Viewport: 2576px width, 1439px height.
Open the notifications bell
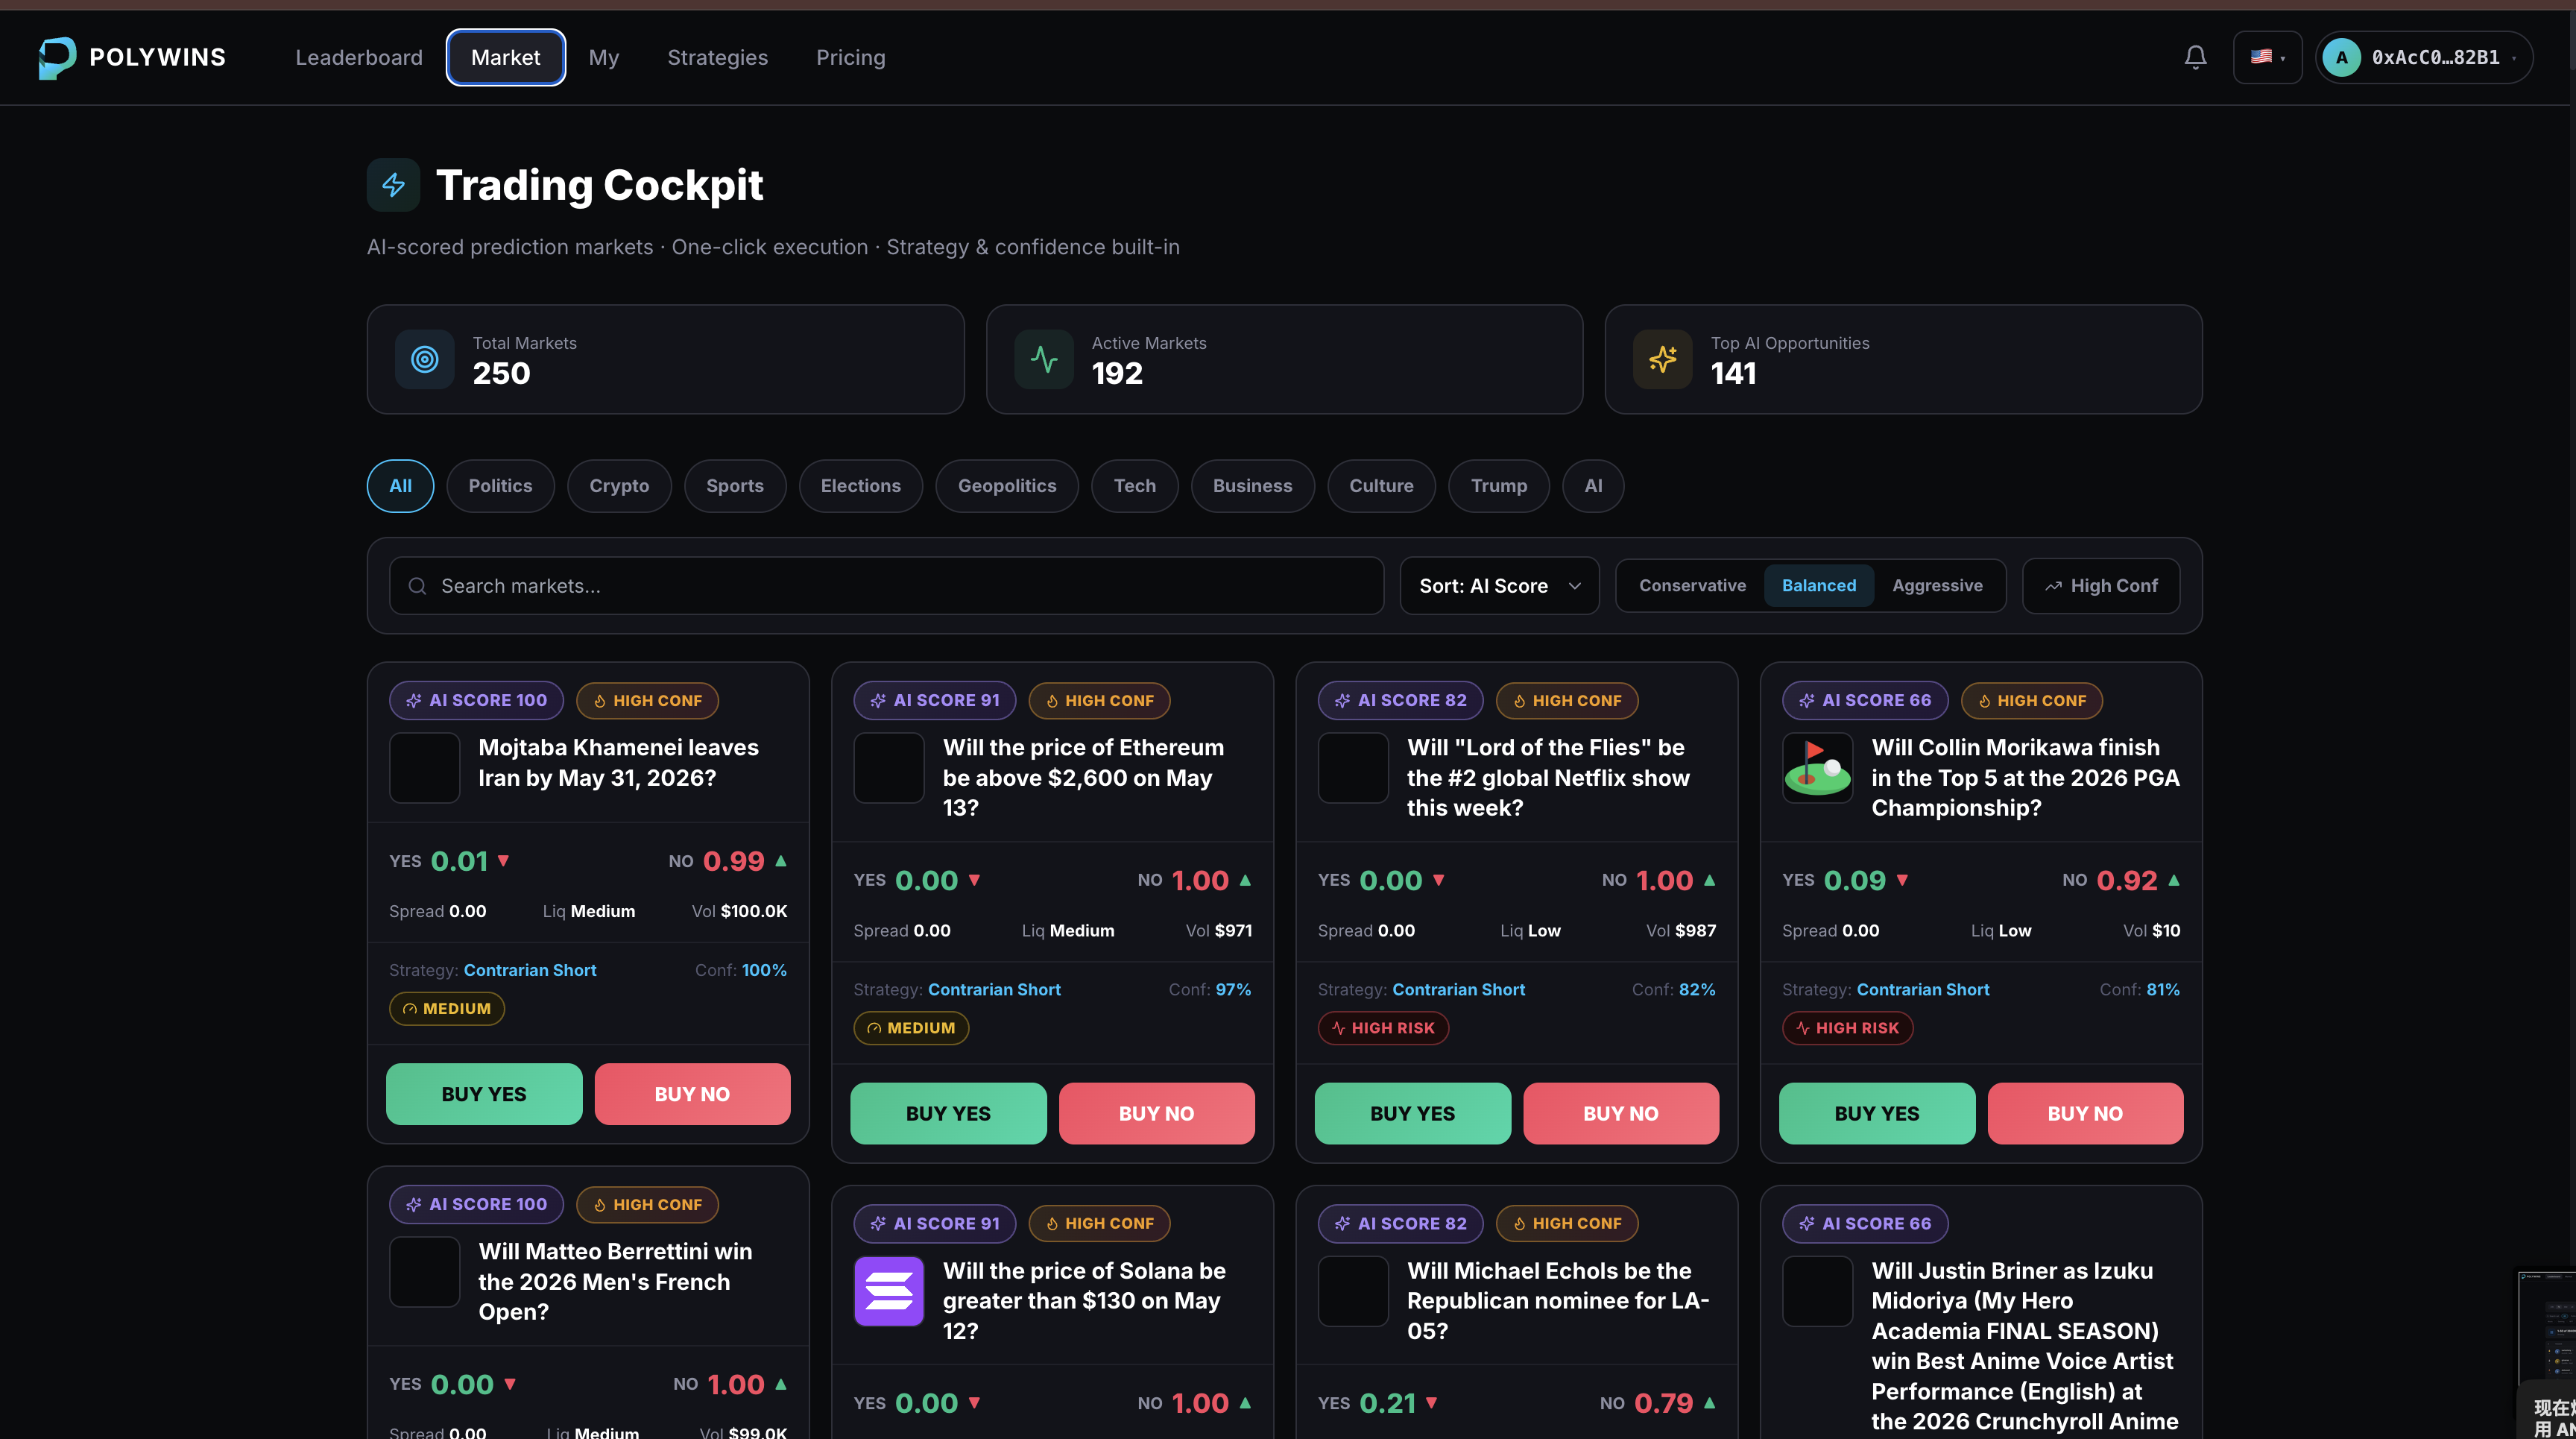pos(2195,57)
